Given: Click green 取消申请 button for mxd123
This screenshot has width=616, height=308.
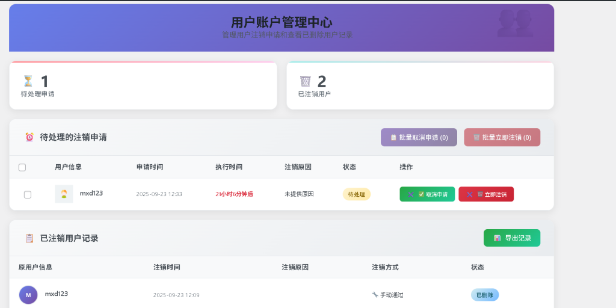Looking at the screenshot, I should [427, 194].
